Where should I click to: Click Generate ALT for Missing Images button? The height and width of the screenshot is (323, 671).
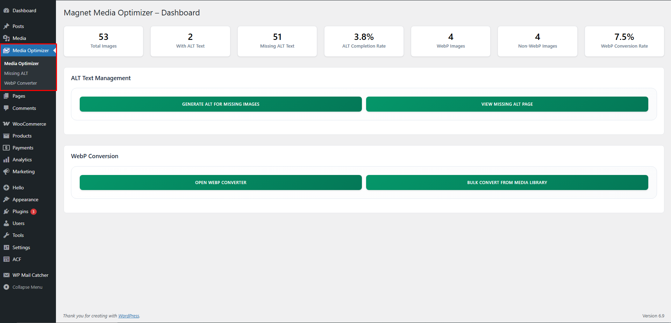click(221, 104)
